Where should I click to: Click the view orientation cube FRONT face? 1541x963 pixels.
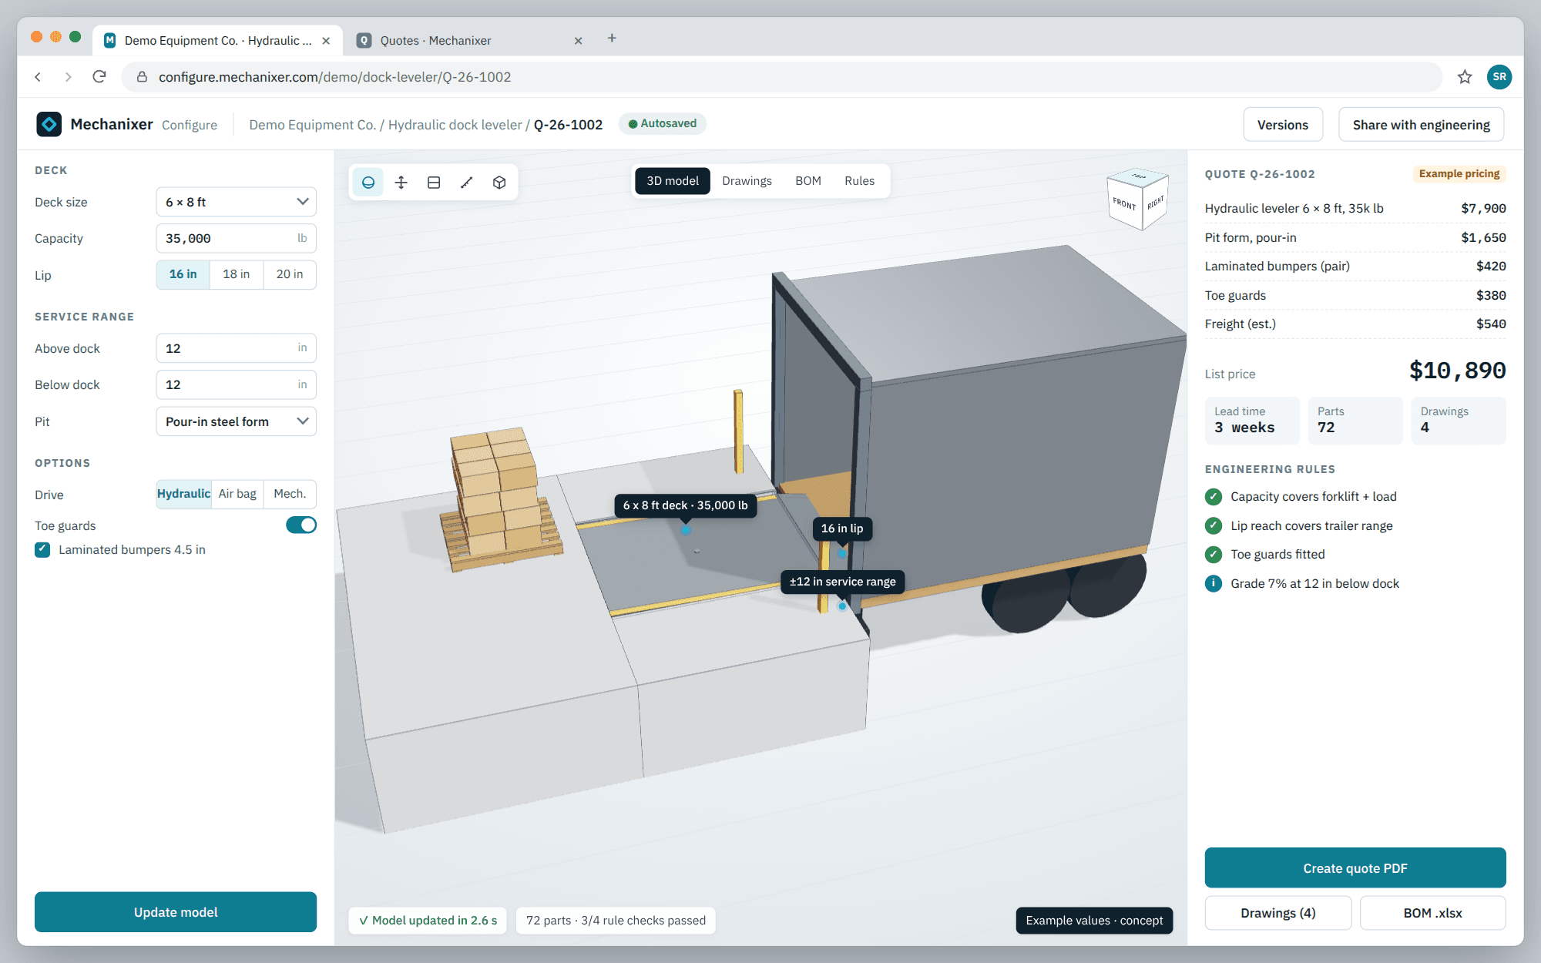pyautogui.click(x=1124, y=203)
